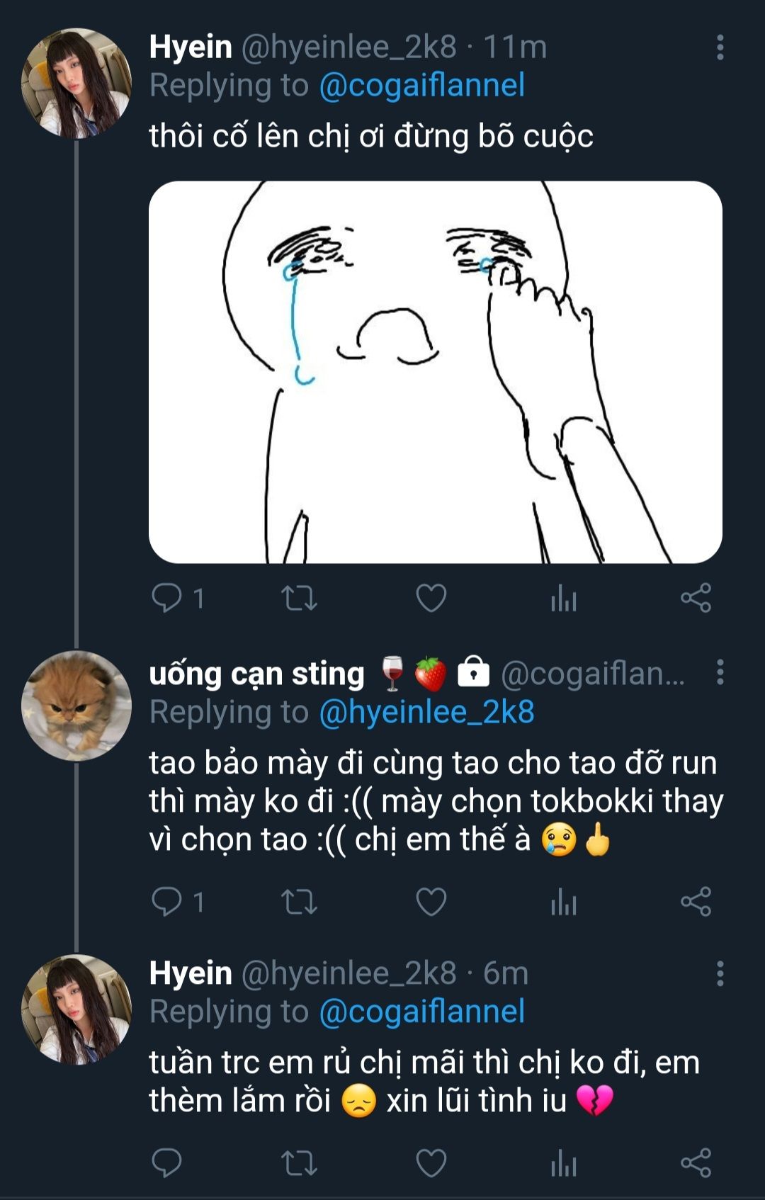
Task: Like Hyein's first tweet with crying drawing
Action: click(x=431, y=598)
